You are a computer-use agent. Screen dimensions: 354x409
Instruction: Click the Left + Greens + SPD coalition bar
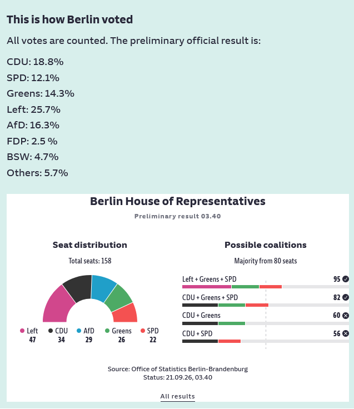[266, 287]
